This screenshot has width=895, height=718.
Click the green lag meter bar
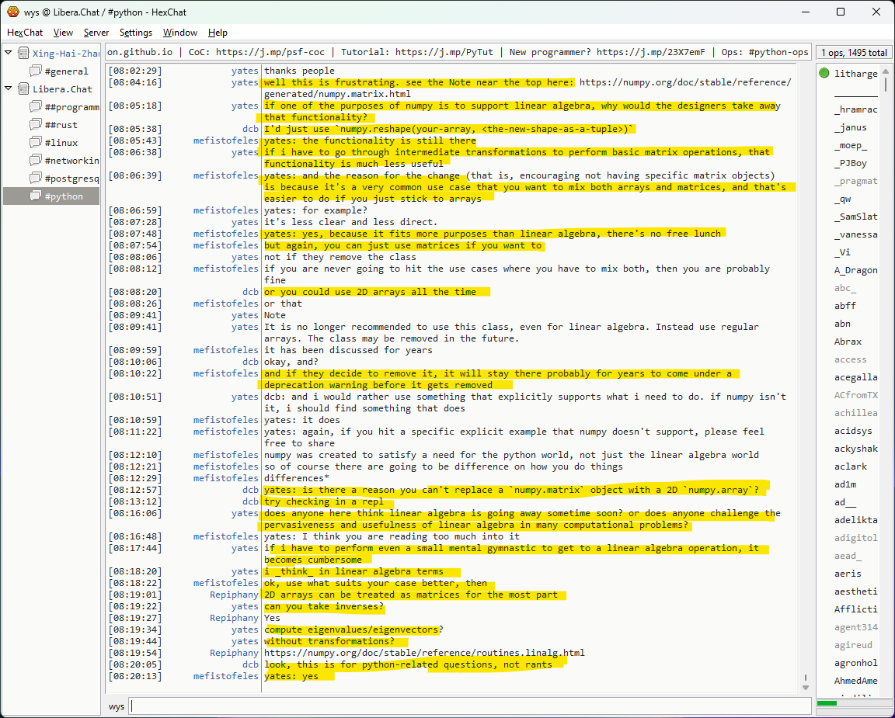click(x=827, y=703)
